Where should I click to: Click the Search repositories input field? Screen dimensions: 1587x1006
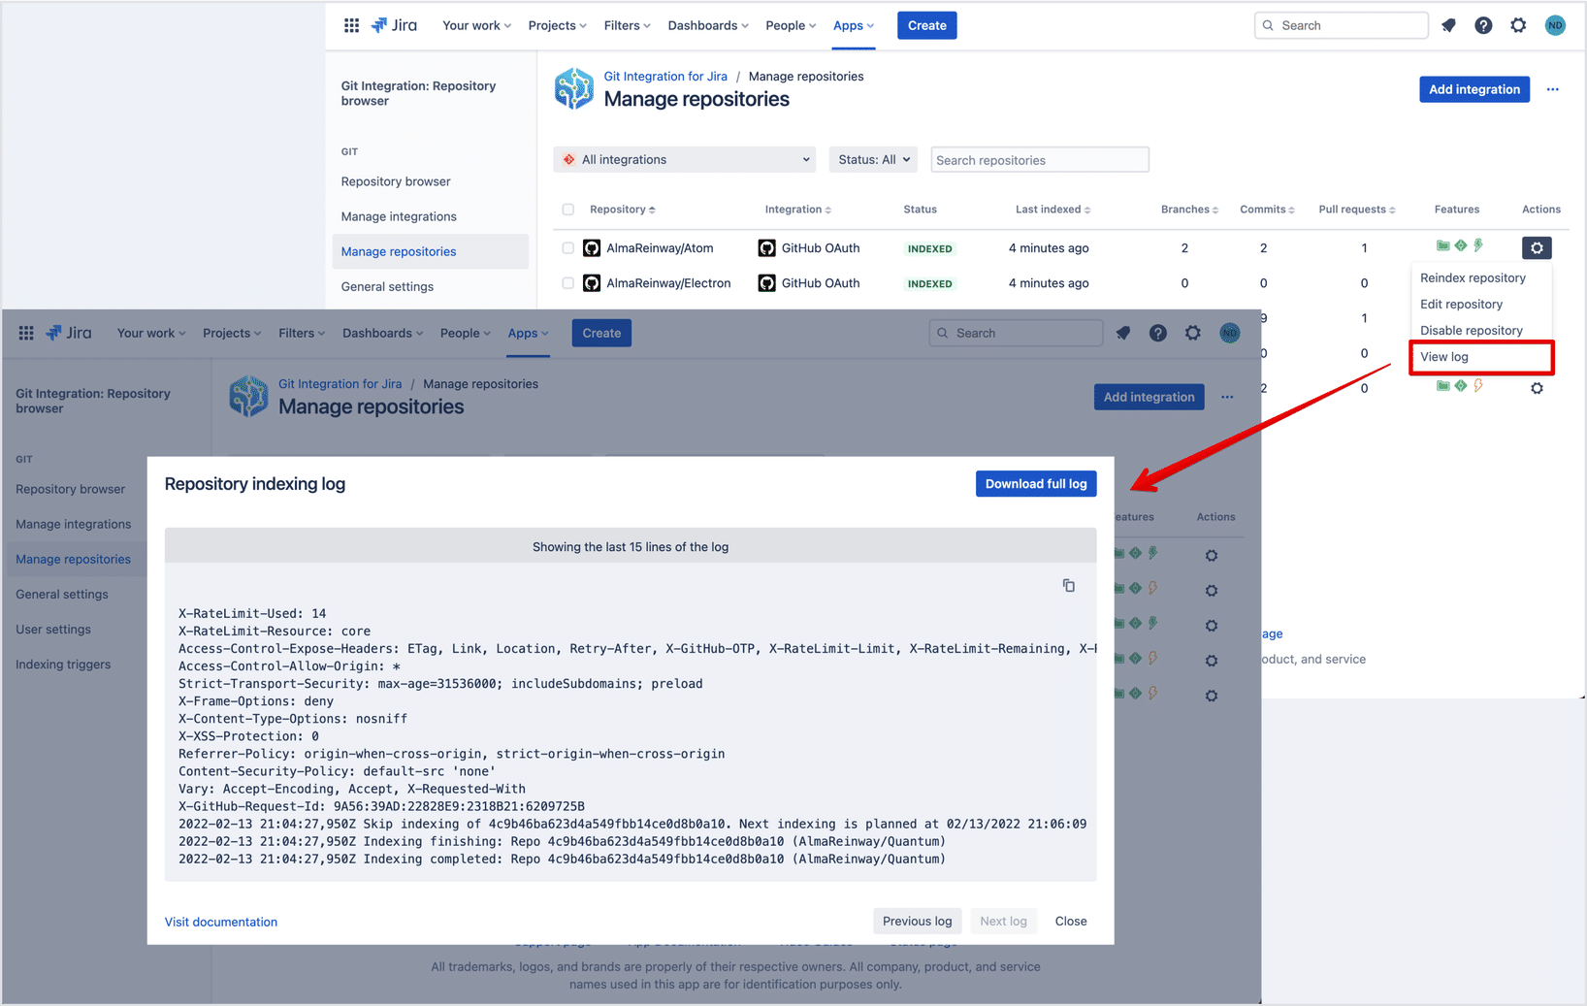coord(1039,159)
